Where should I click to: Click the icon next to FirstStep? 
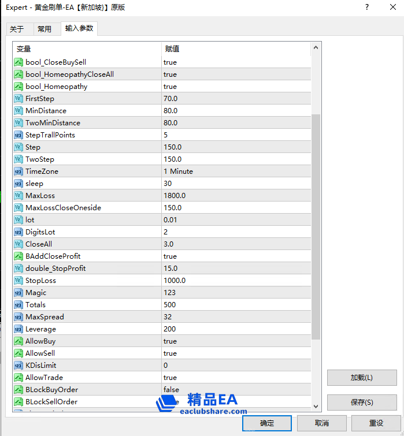(18, 99)
